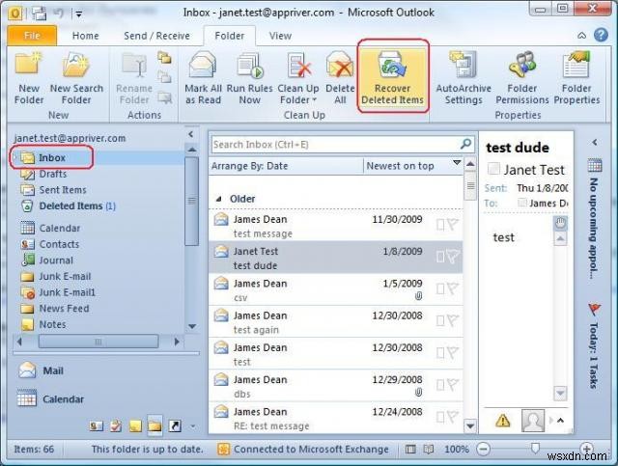The height and width of the screenshot is (466, 618).
Task: Switch to reading view in status bar
Action: [429, 449]
